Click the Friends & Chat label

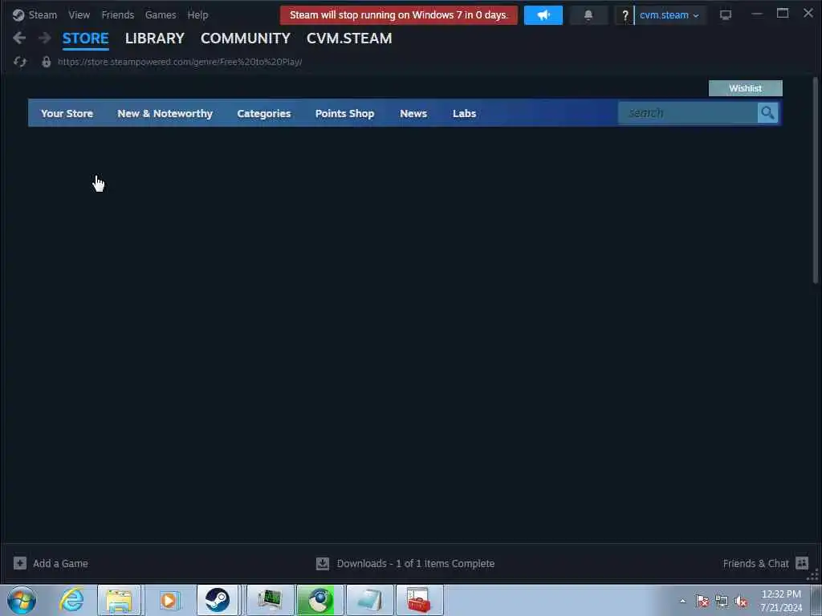point(755,563)
